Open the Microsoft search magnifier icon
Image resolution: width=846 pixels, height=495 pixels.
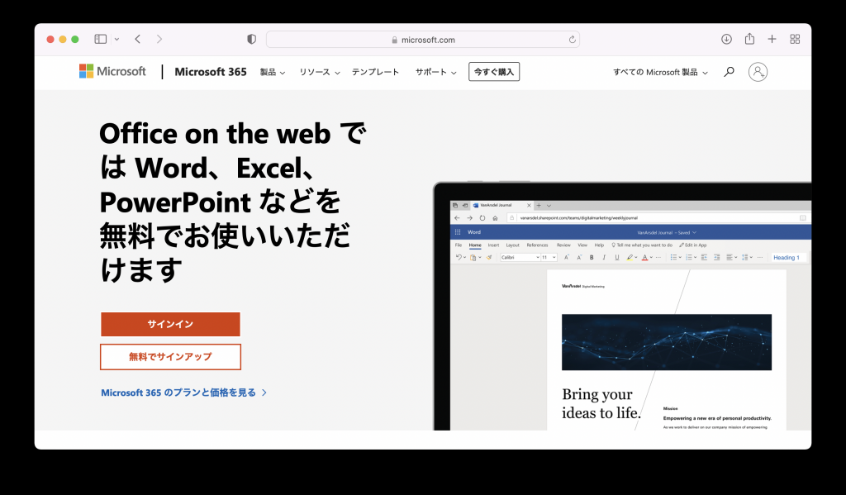(x=728, y=72)
